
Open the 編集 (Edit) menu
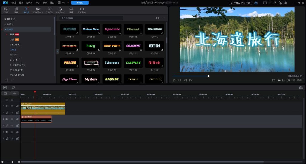[21, 3]
